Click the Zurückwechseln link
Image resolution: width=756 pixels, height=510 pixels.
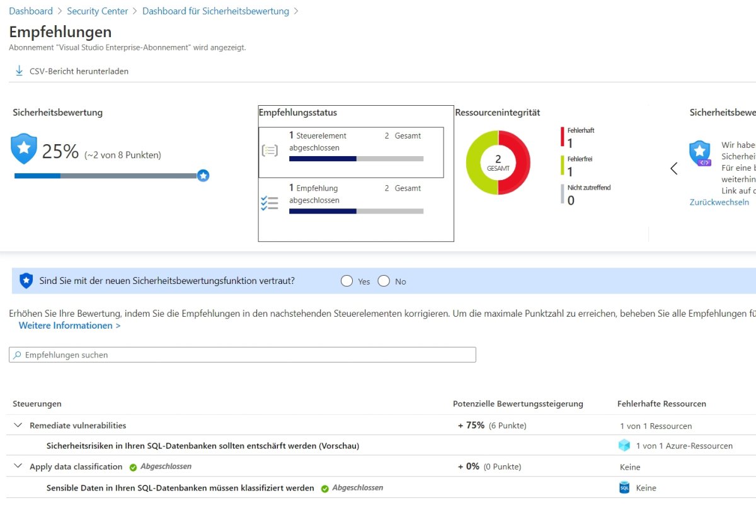(x=719, y=202)
